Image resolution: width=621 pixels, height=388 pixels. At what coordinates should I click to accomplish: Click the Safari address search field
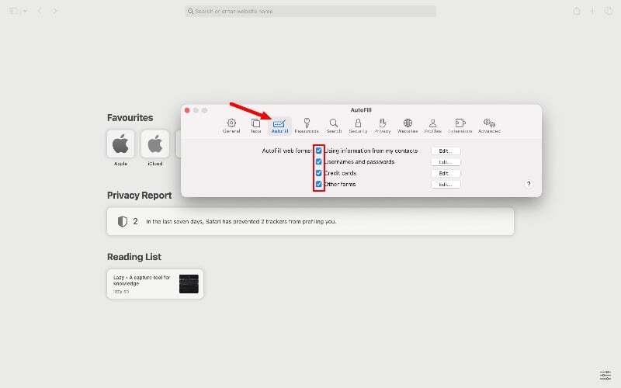(310, 11)
